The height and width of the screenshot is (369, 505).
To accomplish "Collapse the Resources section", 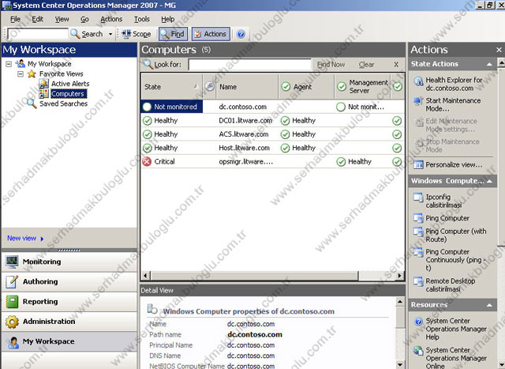I will (489, 305).
